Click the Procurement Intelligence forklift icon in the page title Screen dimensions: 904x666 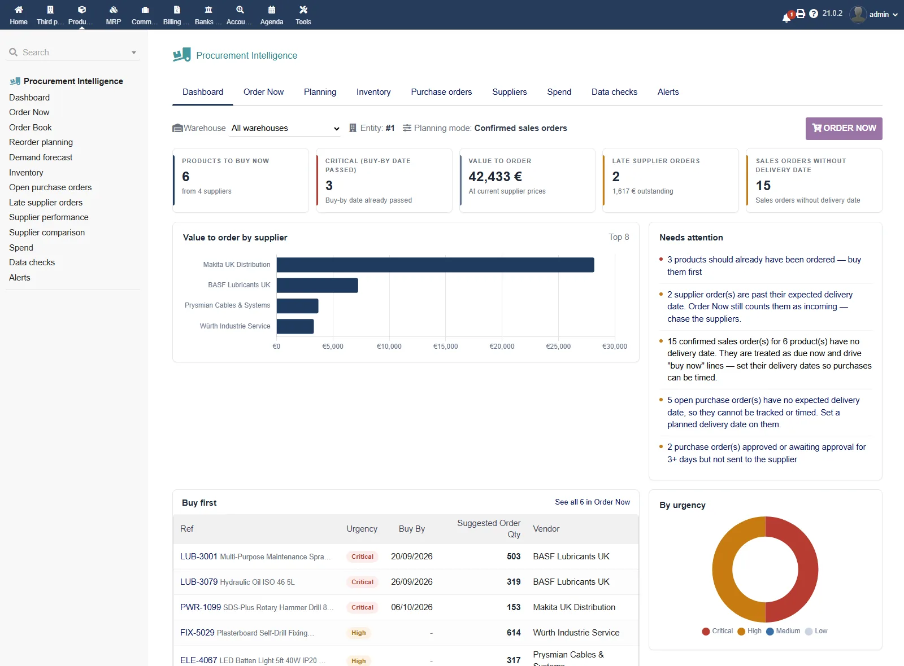click(x=182, y=55)
